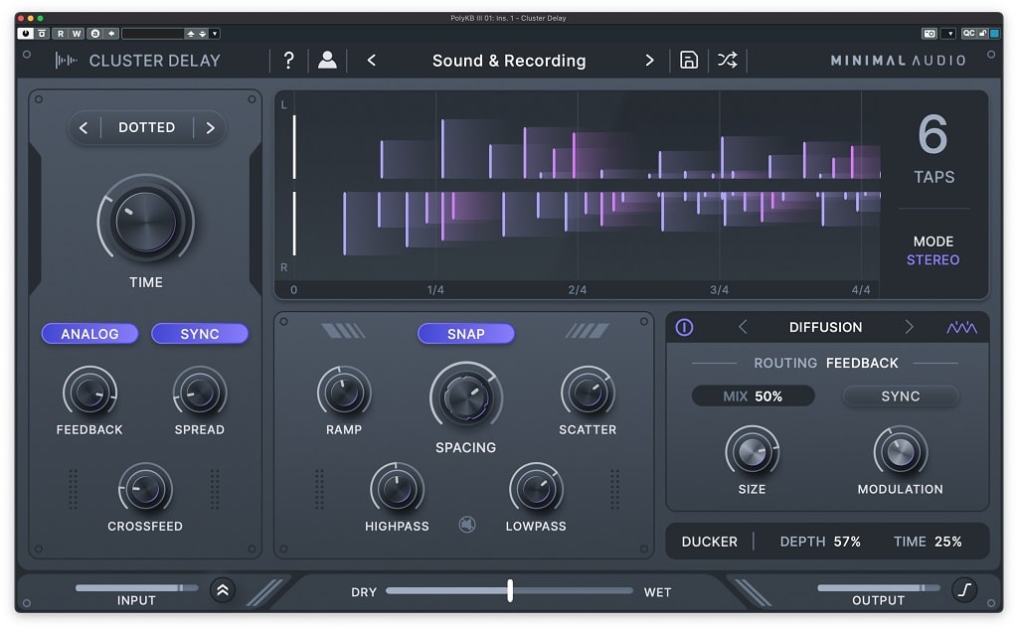The width and height of the screenshot is (1018, 630).
Task: Click the Ducker TIME 25% value
Action: pos(928,542)
